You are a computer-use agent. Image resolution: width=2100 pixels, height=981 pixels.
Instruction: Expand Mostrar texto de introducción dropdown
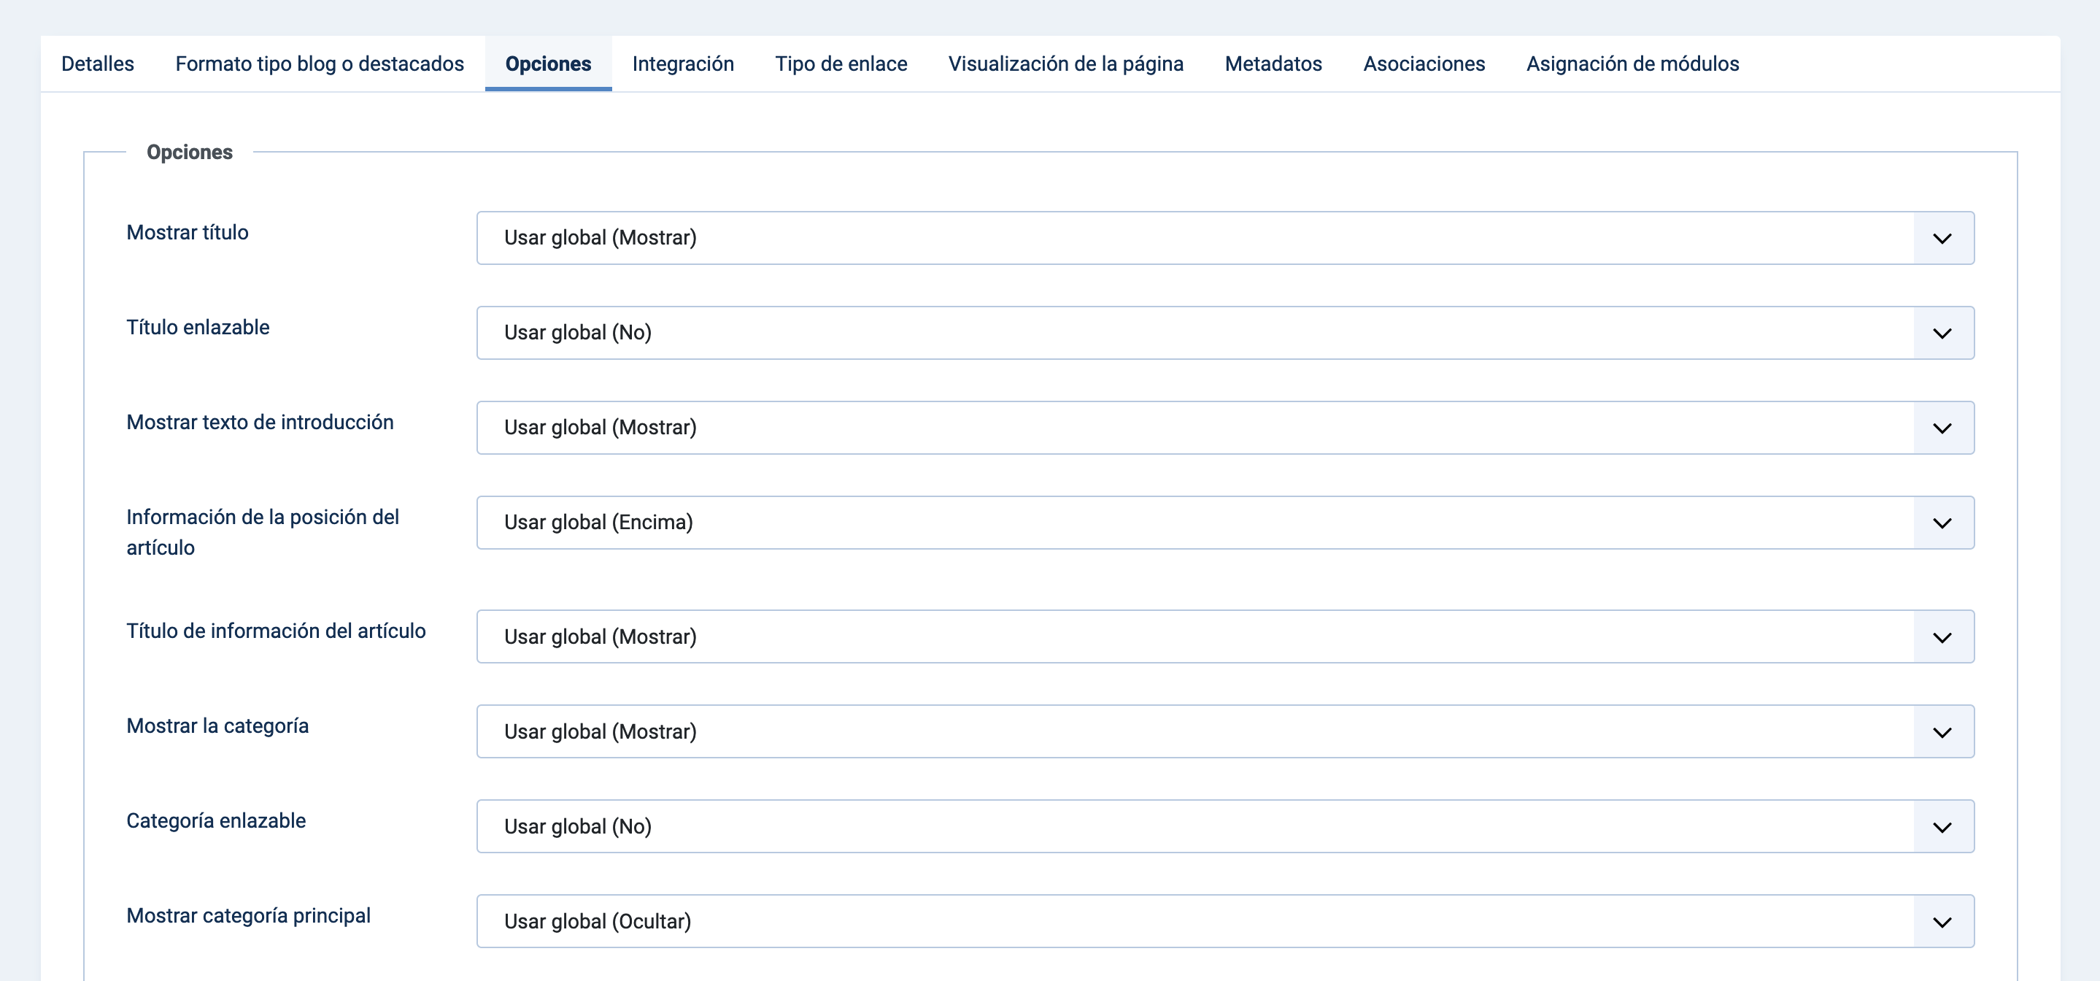1225,427
